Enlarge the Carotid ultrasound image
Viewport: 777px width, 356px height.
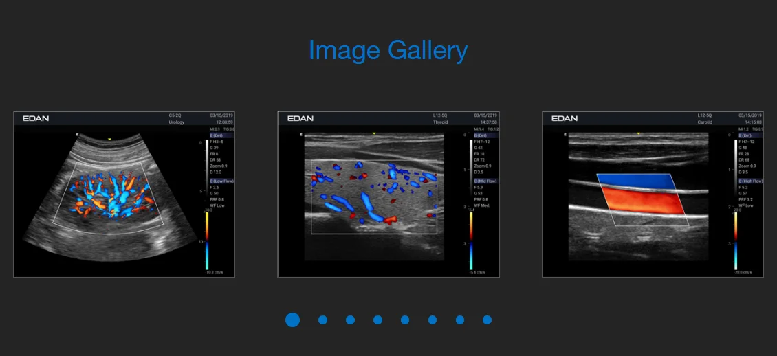pyautogui.click(x=653, y=194)
